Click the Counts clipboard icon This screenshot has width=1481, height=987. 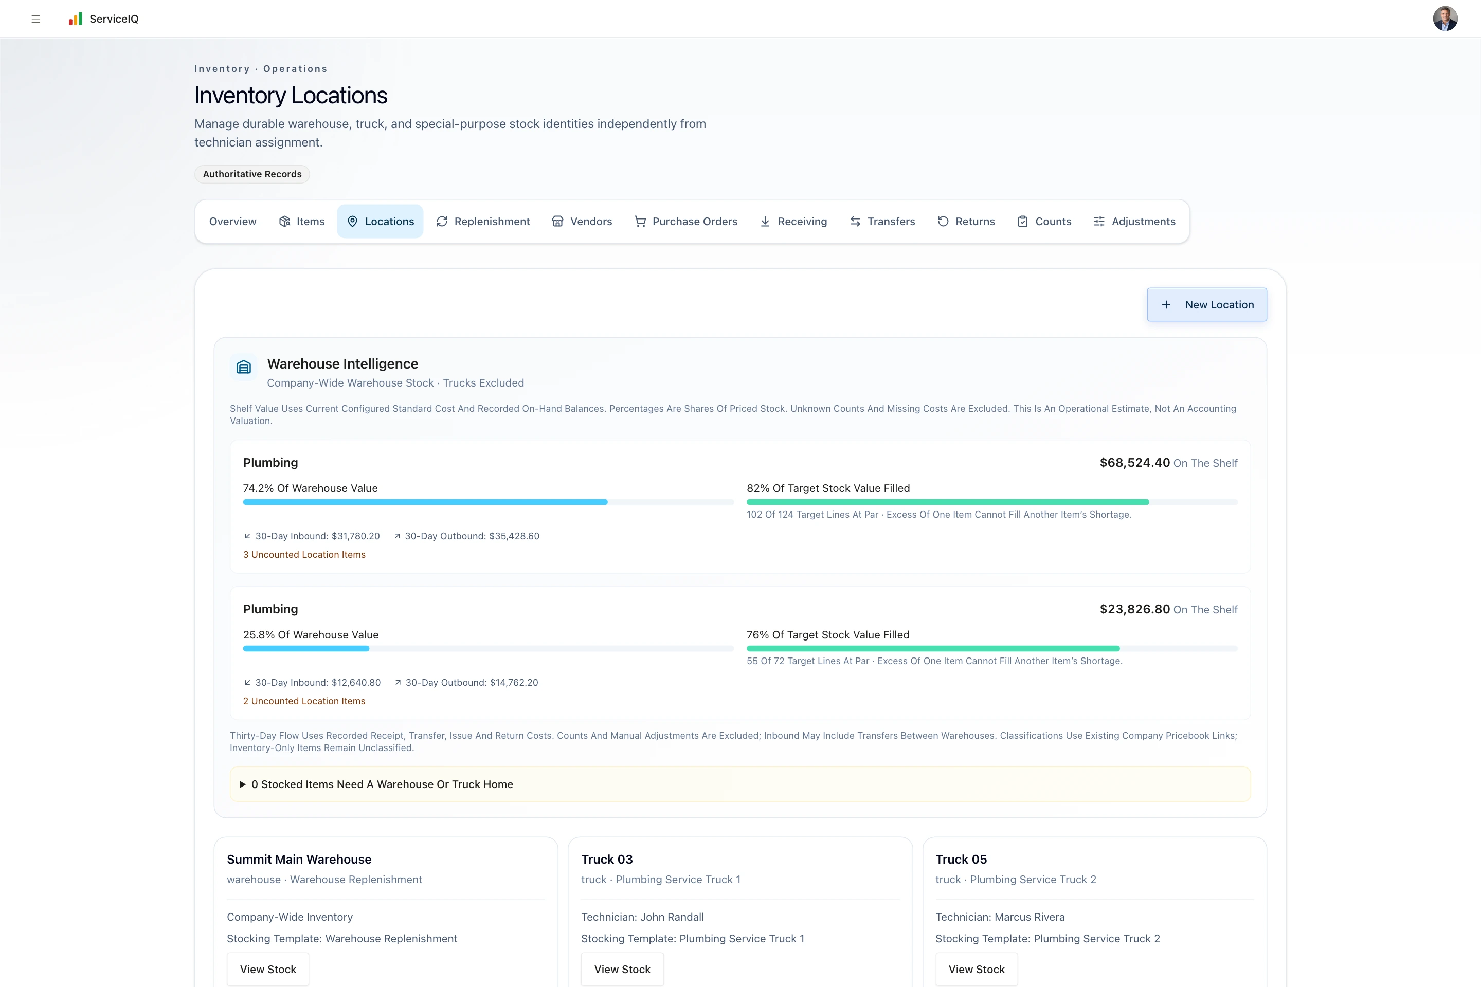click(1023, 222)
